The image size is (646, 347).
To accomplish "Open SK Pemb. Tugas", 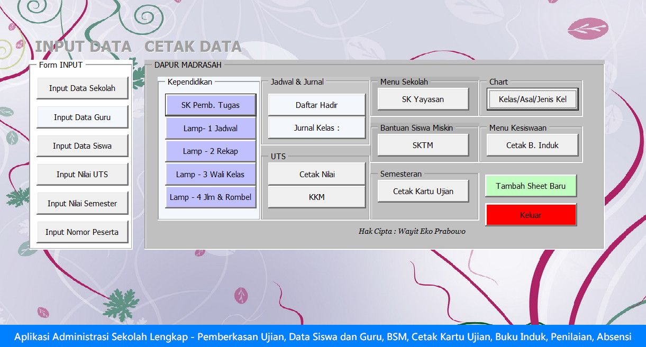I will 211,105.
